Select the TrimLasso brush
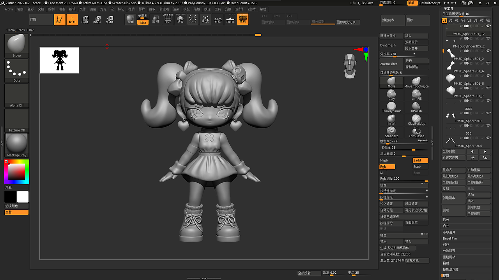Viewport: 499px width, 280px height. [416, 132]
